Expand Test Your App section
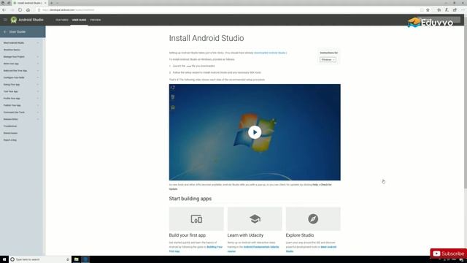This screenshot has height=263, width=467. 21,91
